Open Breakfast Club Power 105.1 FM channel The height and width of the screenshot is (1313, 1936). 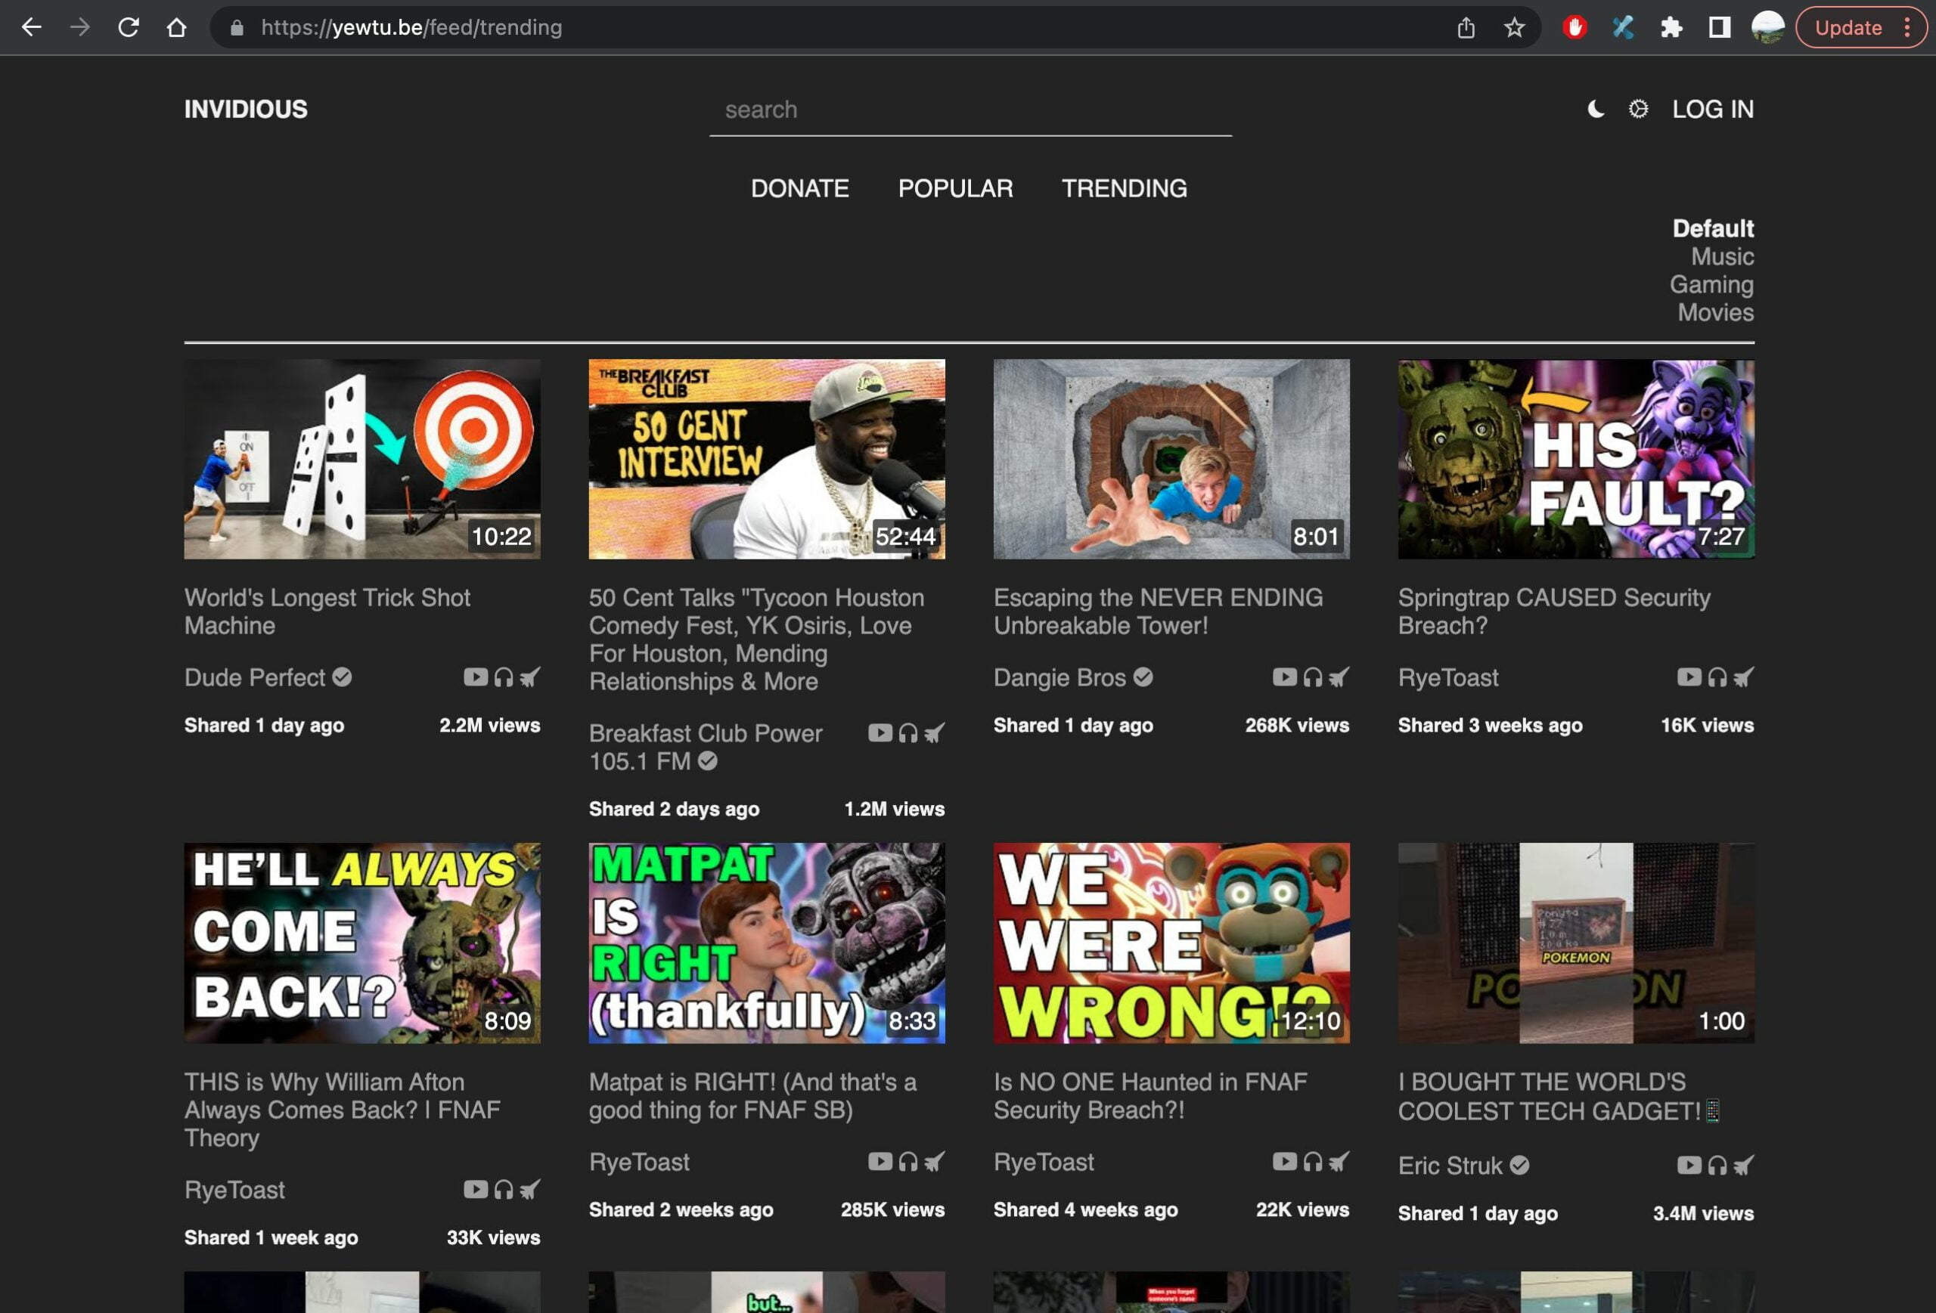click(x=706, y=747)
